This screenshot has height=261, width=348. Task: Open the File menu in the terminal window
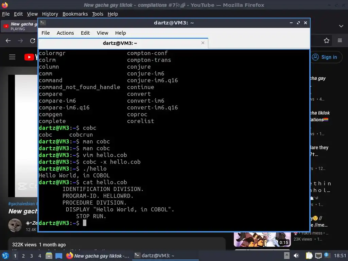[x=46, y=33]
